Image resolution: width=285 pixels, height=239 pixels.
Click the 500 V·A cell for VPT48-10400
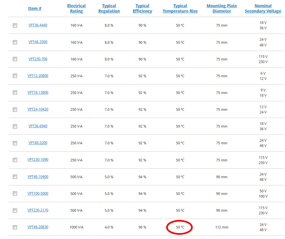point(76,177)
